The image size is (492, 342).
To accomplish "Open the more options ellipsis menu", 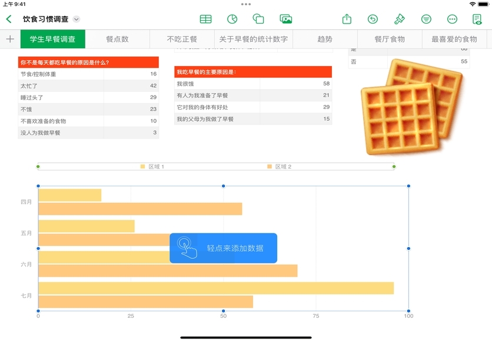I will 452,19.
